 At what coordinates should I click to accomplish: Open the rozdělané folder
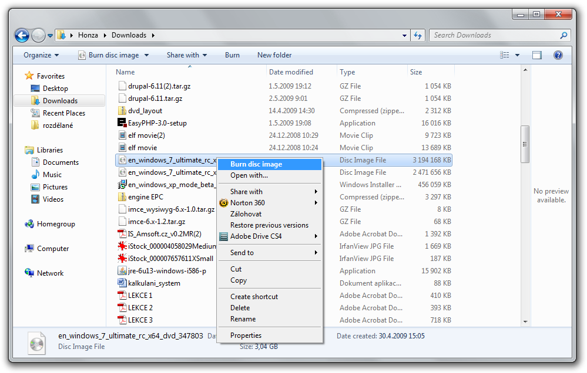coord(57,125)
